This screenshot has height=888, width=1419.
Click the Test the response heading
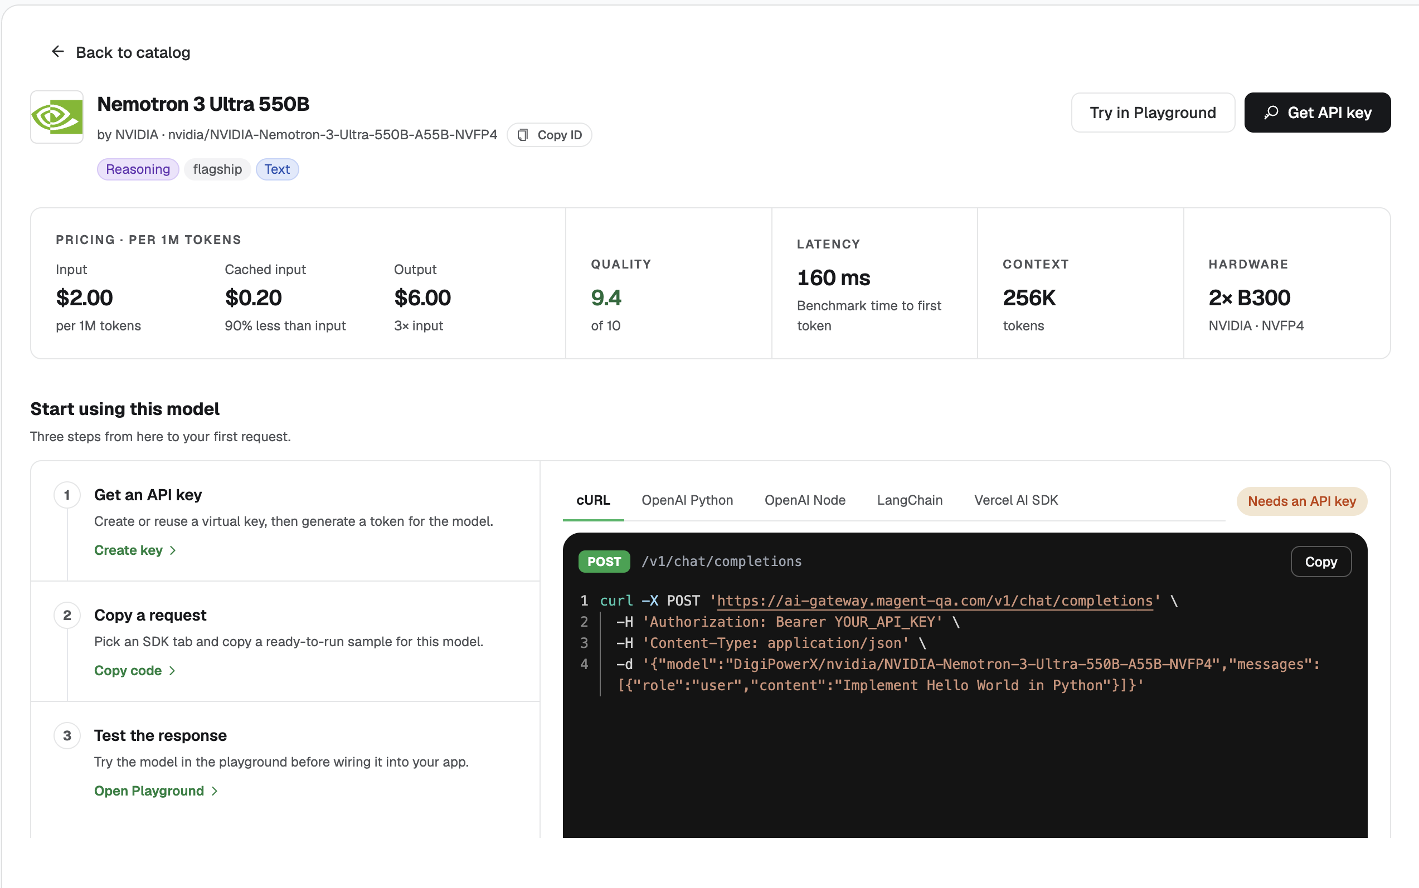160,736
